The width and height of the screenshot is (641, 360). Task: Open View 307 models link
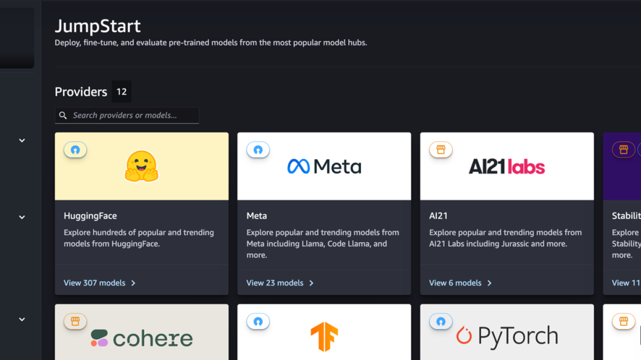coord(95,283)
